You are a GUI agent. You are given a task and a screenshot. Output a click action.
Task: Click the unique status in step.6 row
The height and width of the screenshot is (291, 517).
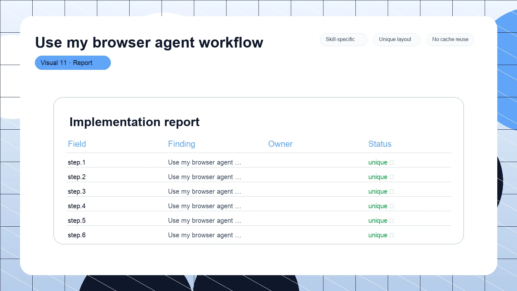378,235
